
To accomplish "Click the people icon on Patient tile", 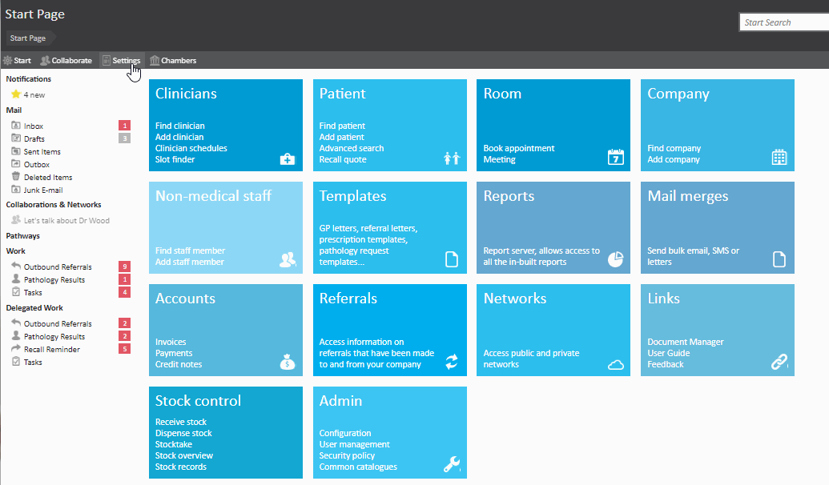I will pyautogui.click(x=452, y=158).
